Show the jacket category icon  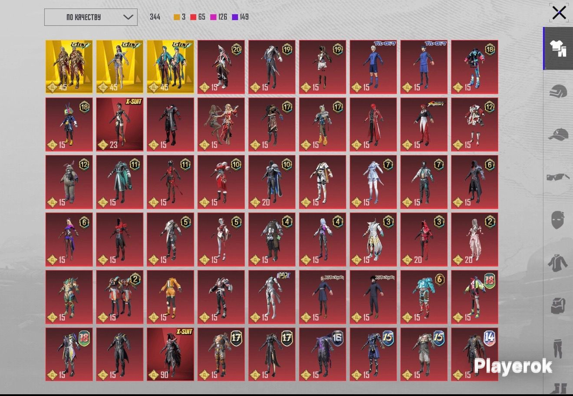[558, 263]
